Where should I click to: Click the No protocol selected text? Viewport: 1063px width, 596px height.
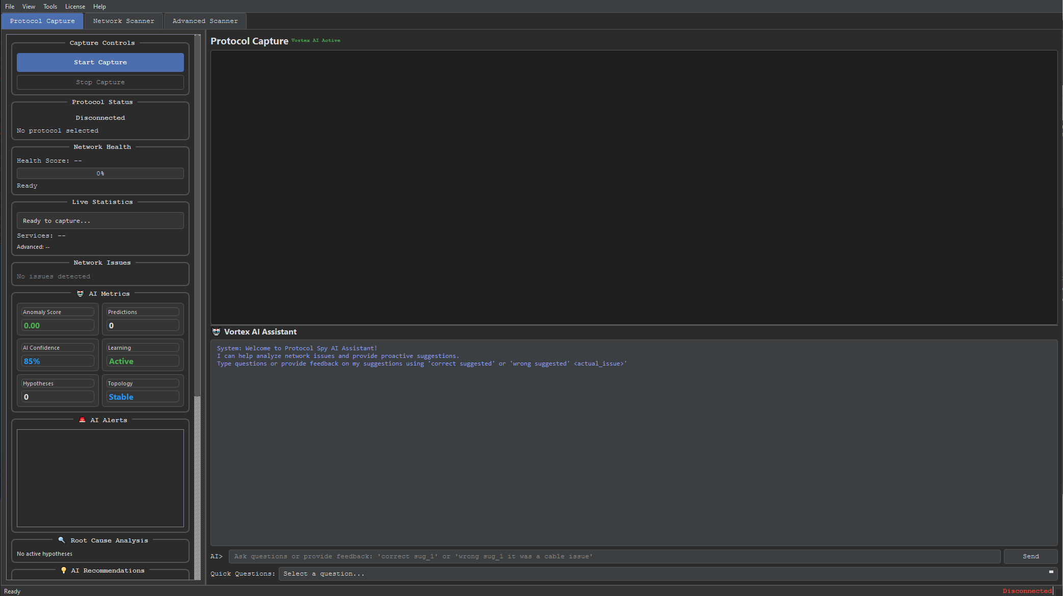tap(58, 131)
